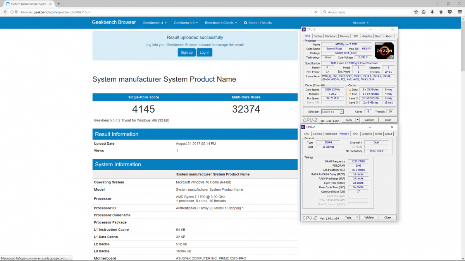Select the Graphics tab in upper CPU-Z window
Screen dimensions: 465x261
[x=367, y=36]
